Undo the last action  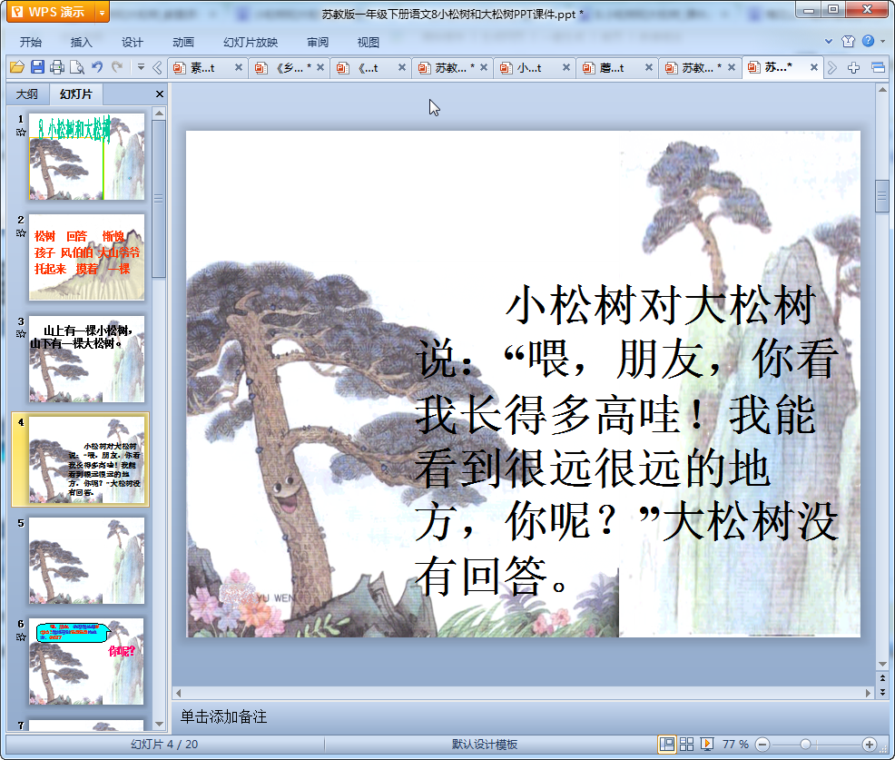[x=97, y=67]
